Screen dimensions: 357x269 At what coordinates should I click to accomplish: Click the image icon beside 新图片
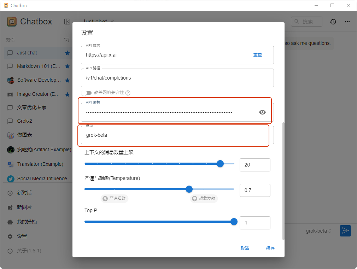(10, 207)
